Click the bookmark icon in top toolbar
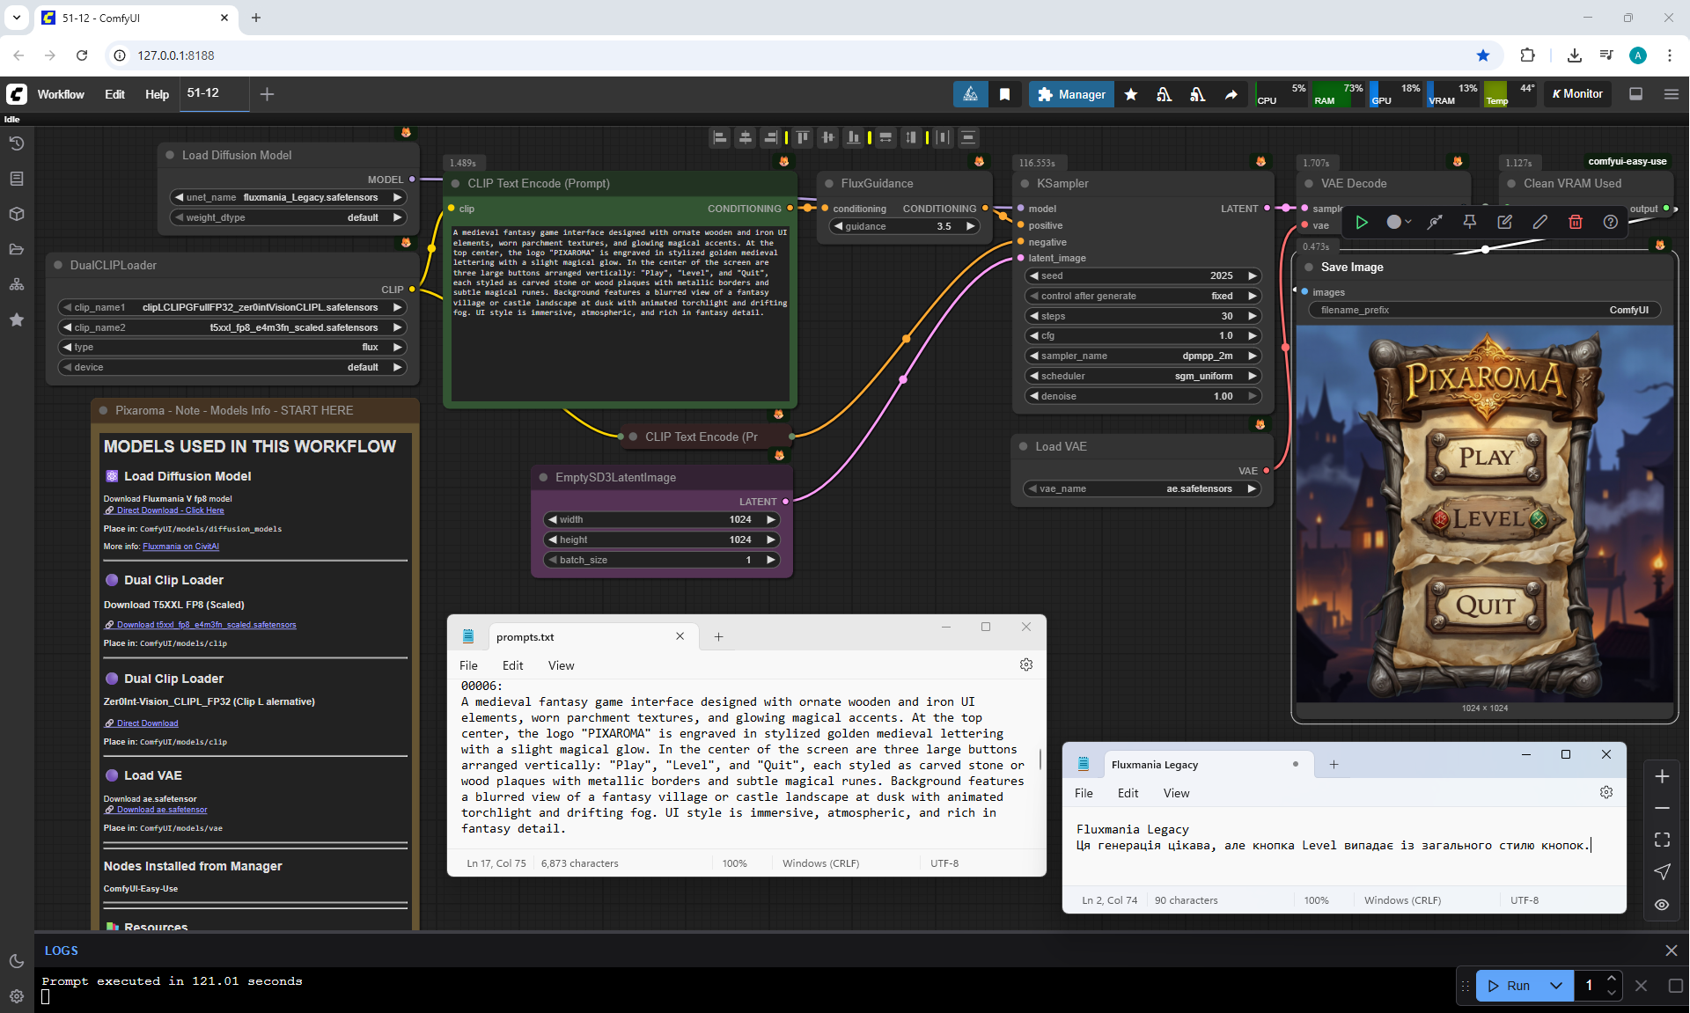The height and width of the screenshot is (1013, 1690). point(1004,94)
